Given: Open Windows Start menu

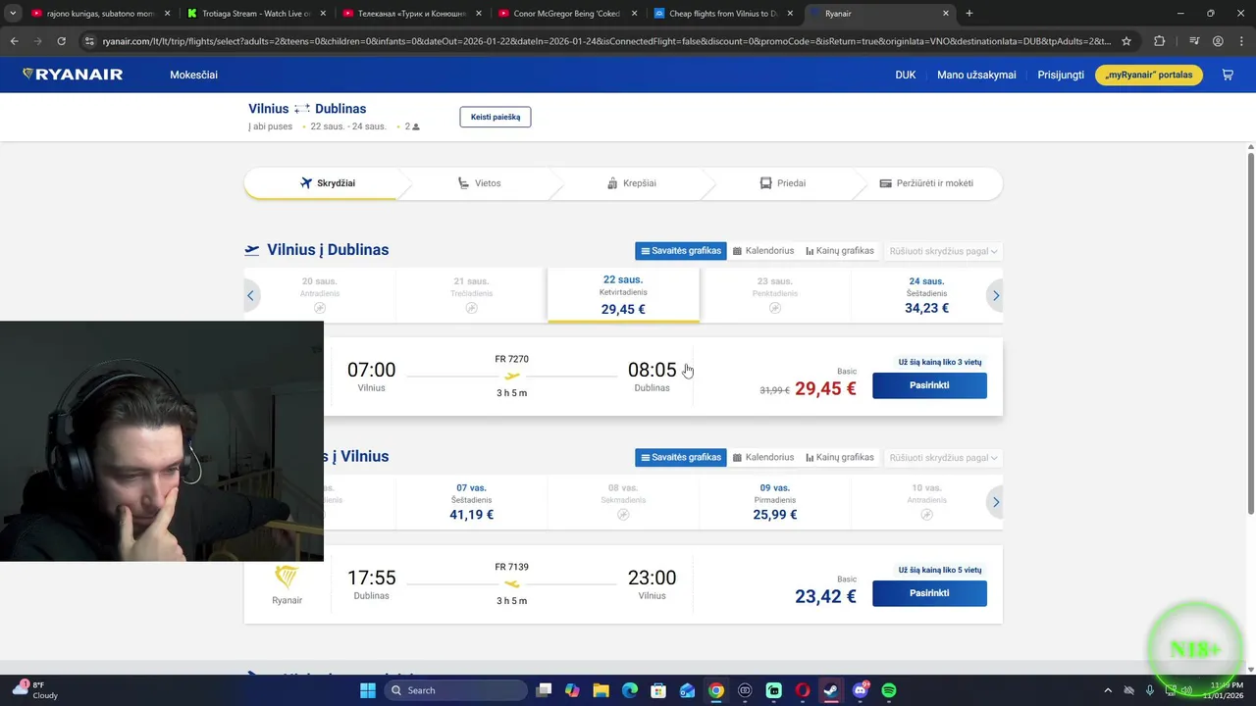Looking at the screenshot, I should pyautogui.click(x=368, y=690).
